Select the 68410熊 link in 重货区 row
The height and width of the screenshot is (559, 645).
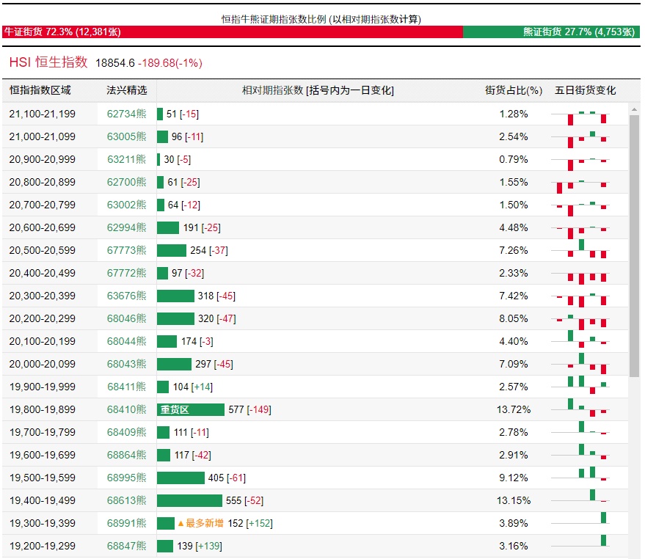click(126, 409)
